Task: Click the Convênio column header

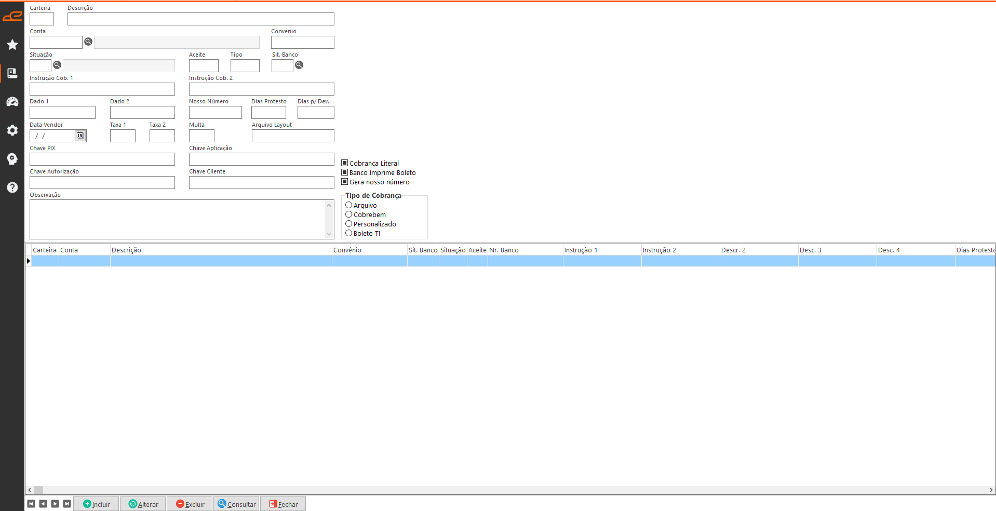Action: [x=369, y=250]
